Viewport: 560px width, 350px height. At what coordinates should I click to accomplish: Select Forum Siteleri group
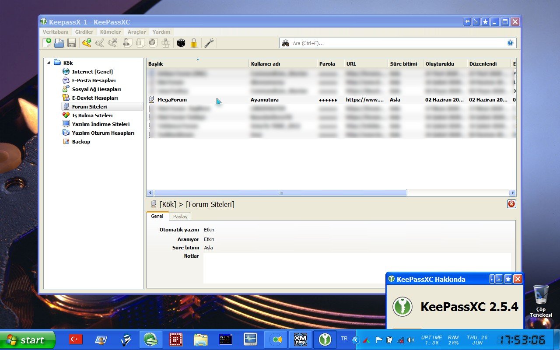click(89, 107)
